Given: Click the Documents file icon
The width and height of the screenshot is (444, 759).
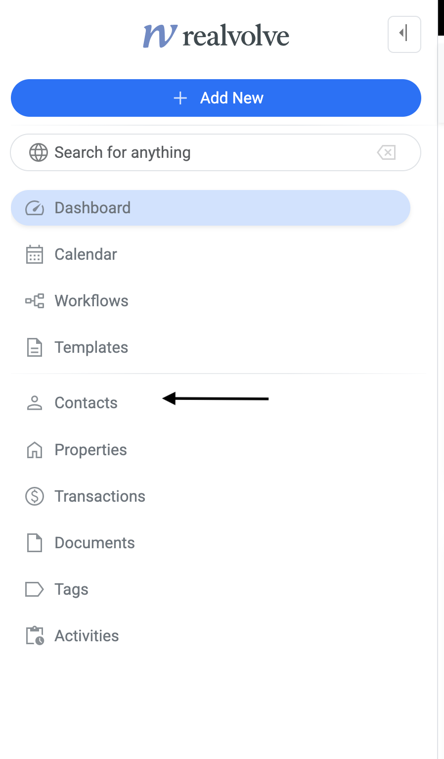Looking at the screenshot, I should (x=35, y=543).
